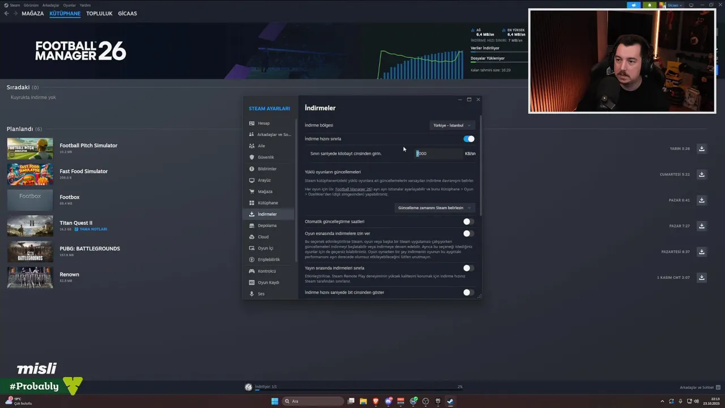Toggle Oyun esnasında indirmelere izin ver
The height and width of the screenshot is (408, 725).
tap(468, 233)
